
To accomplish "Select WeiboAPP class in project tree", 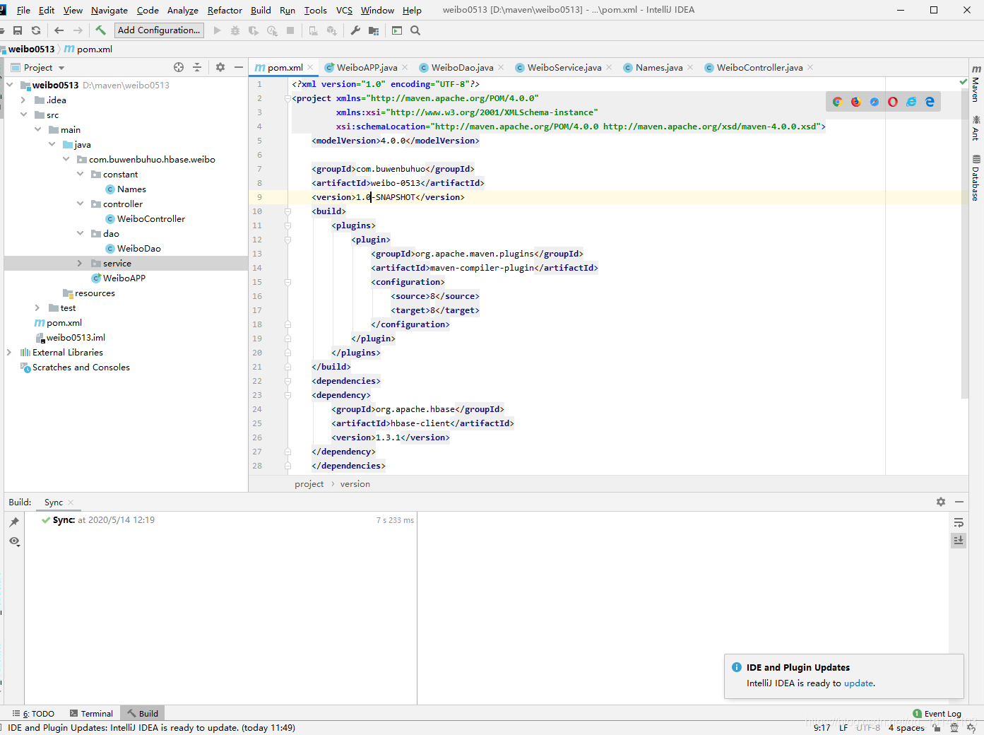I will (x=124, y=278).
